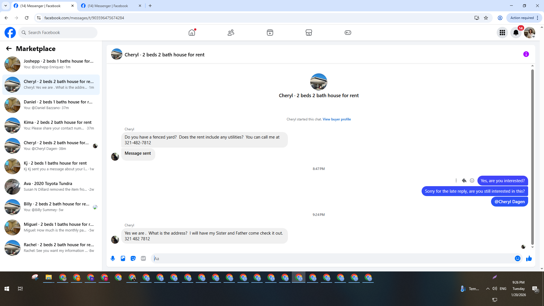Close the second Messenger tab
544x306 pixels.
click(x=140, y=6)
